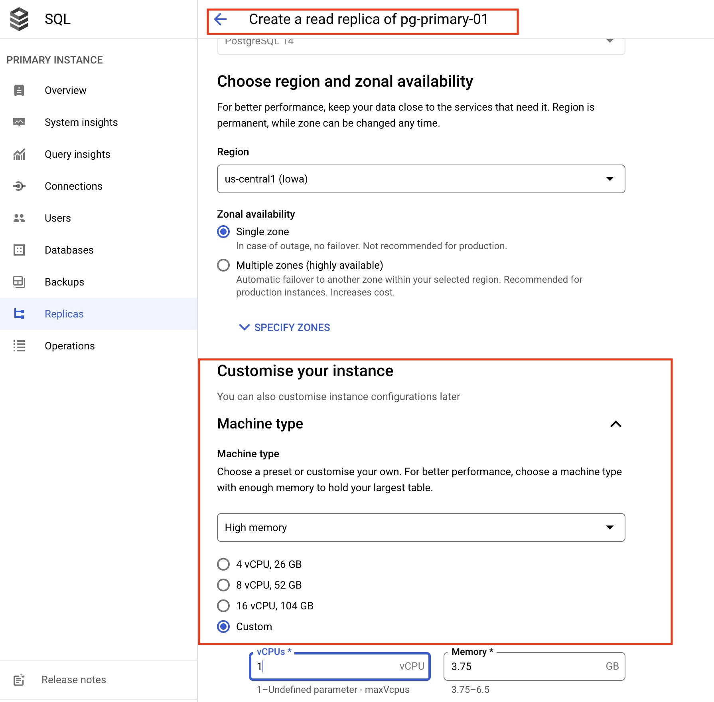Open Release notes

73,680
